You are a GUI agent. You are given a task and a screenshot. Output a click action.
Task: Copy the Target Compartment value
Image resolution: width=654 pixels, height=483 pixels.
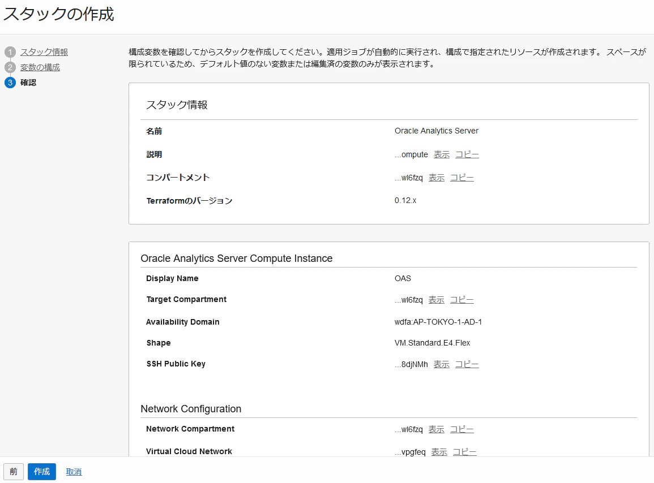tap(461, 300)
